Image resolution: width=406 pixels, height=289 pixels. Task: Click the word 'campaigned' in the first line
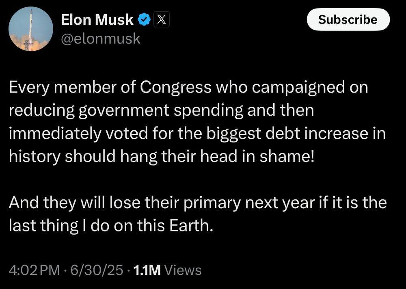click(298, 88)
